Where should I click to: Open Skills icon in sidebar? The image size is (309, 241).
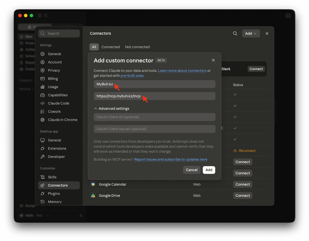tap(42, 177)
